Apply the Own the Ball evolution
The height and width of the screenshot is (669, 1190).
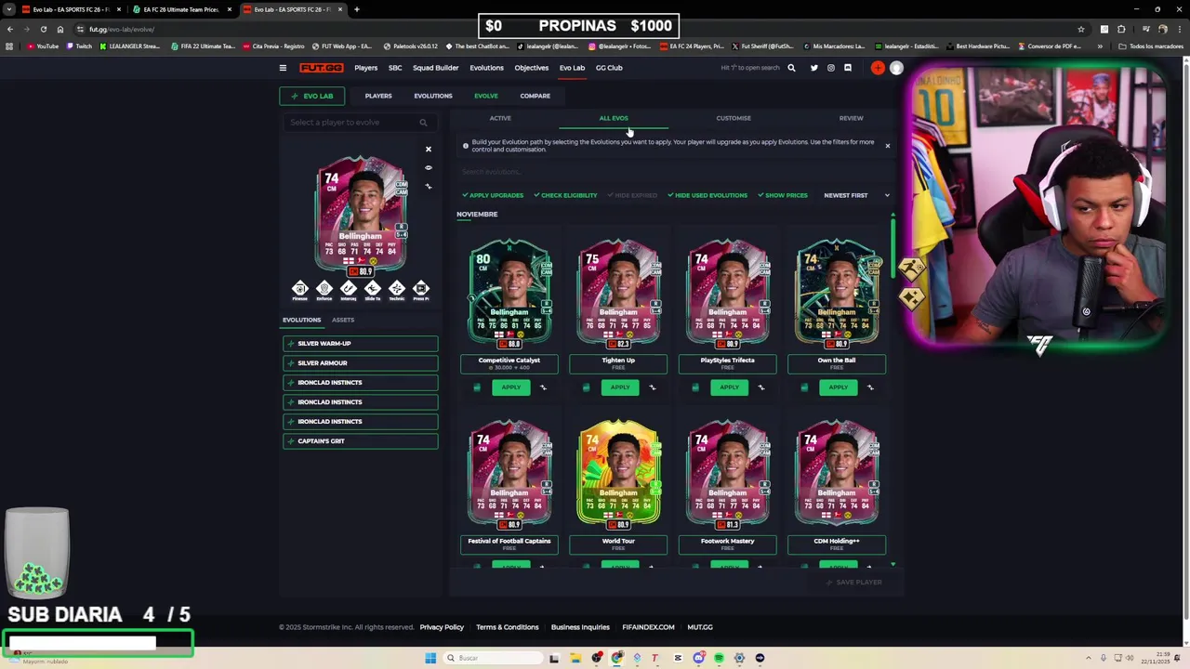point(838,387)
